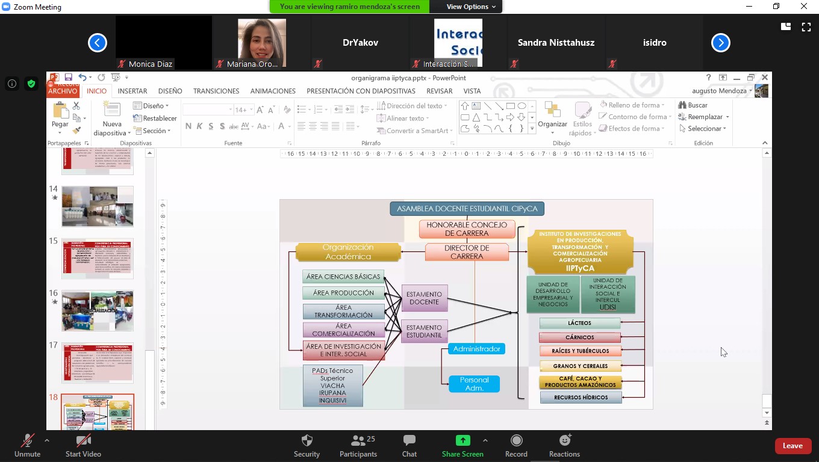This screenshot has width=819, height=462.
Task: Open the Zoom Chat panel
Action: [x=409, y=440]
